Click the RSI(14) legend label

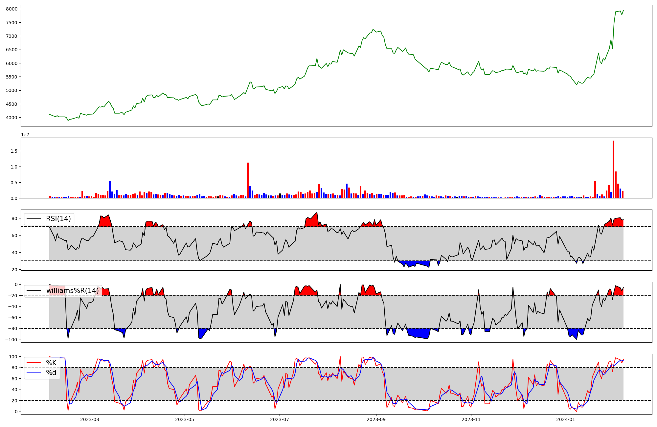(x=58, y=219)
